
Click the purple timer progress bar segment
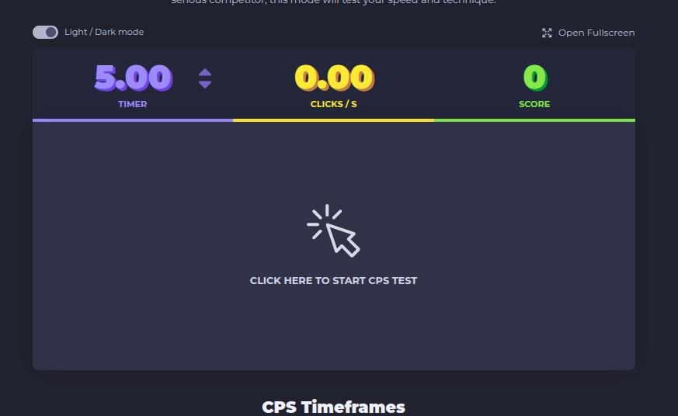click(x=133, y=120)
